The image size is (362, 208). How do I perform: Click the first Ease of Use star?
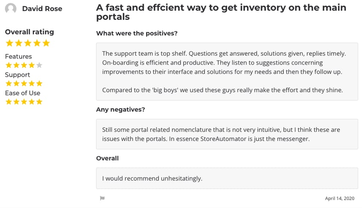[x=9, y=102]
